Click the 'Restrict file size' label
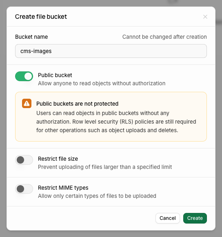The height and width of the screenshot is (237, 222). pos(58,159)
